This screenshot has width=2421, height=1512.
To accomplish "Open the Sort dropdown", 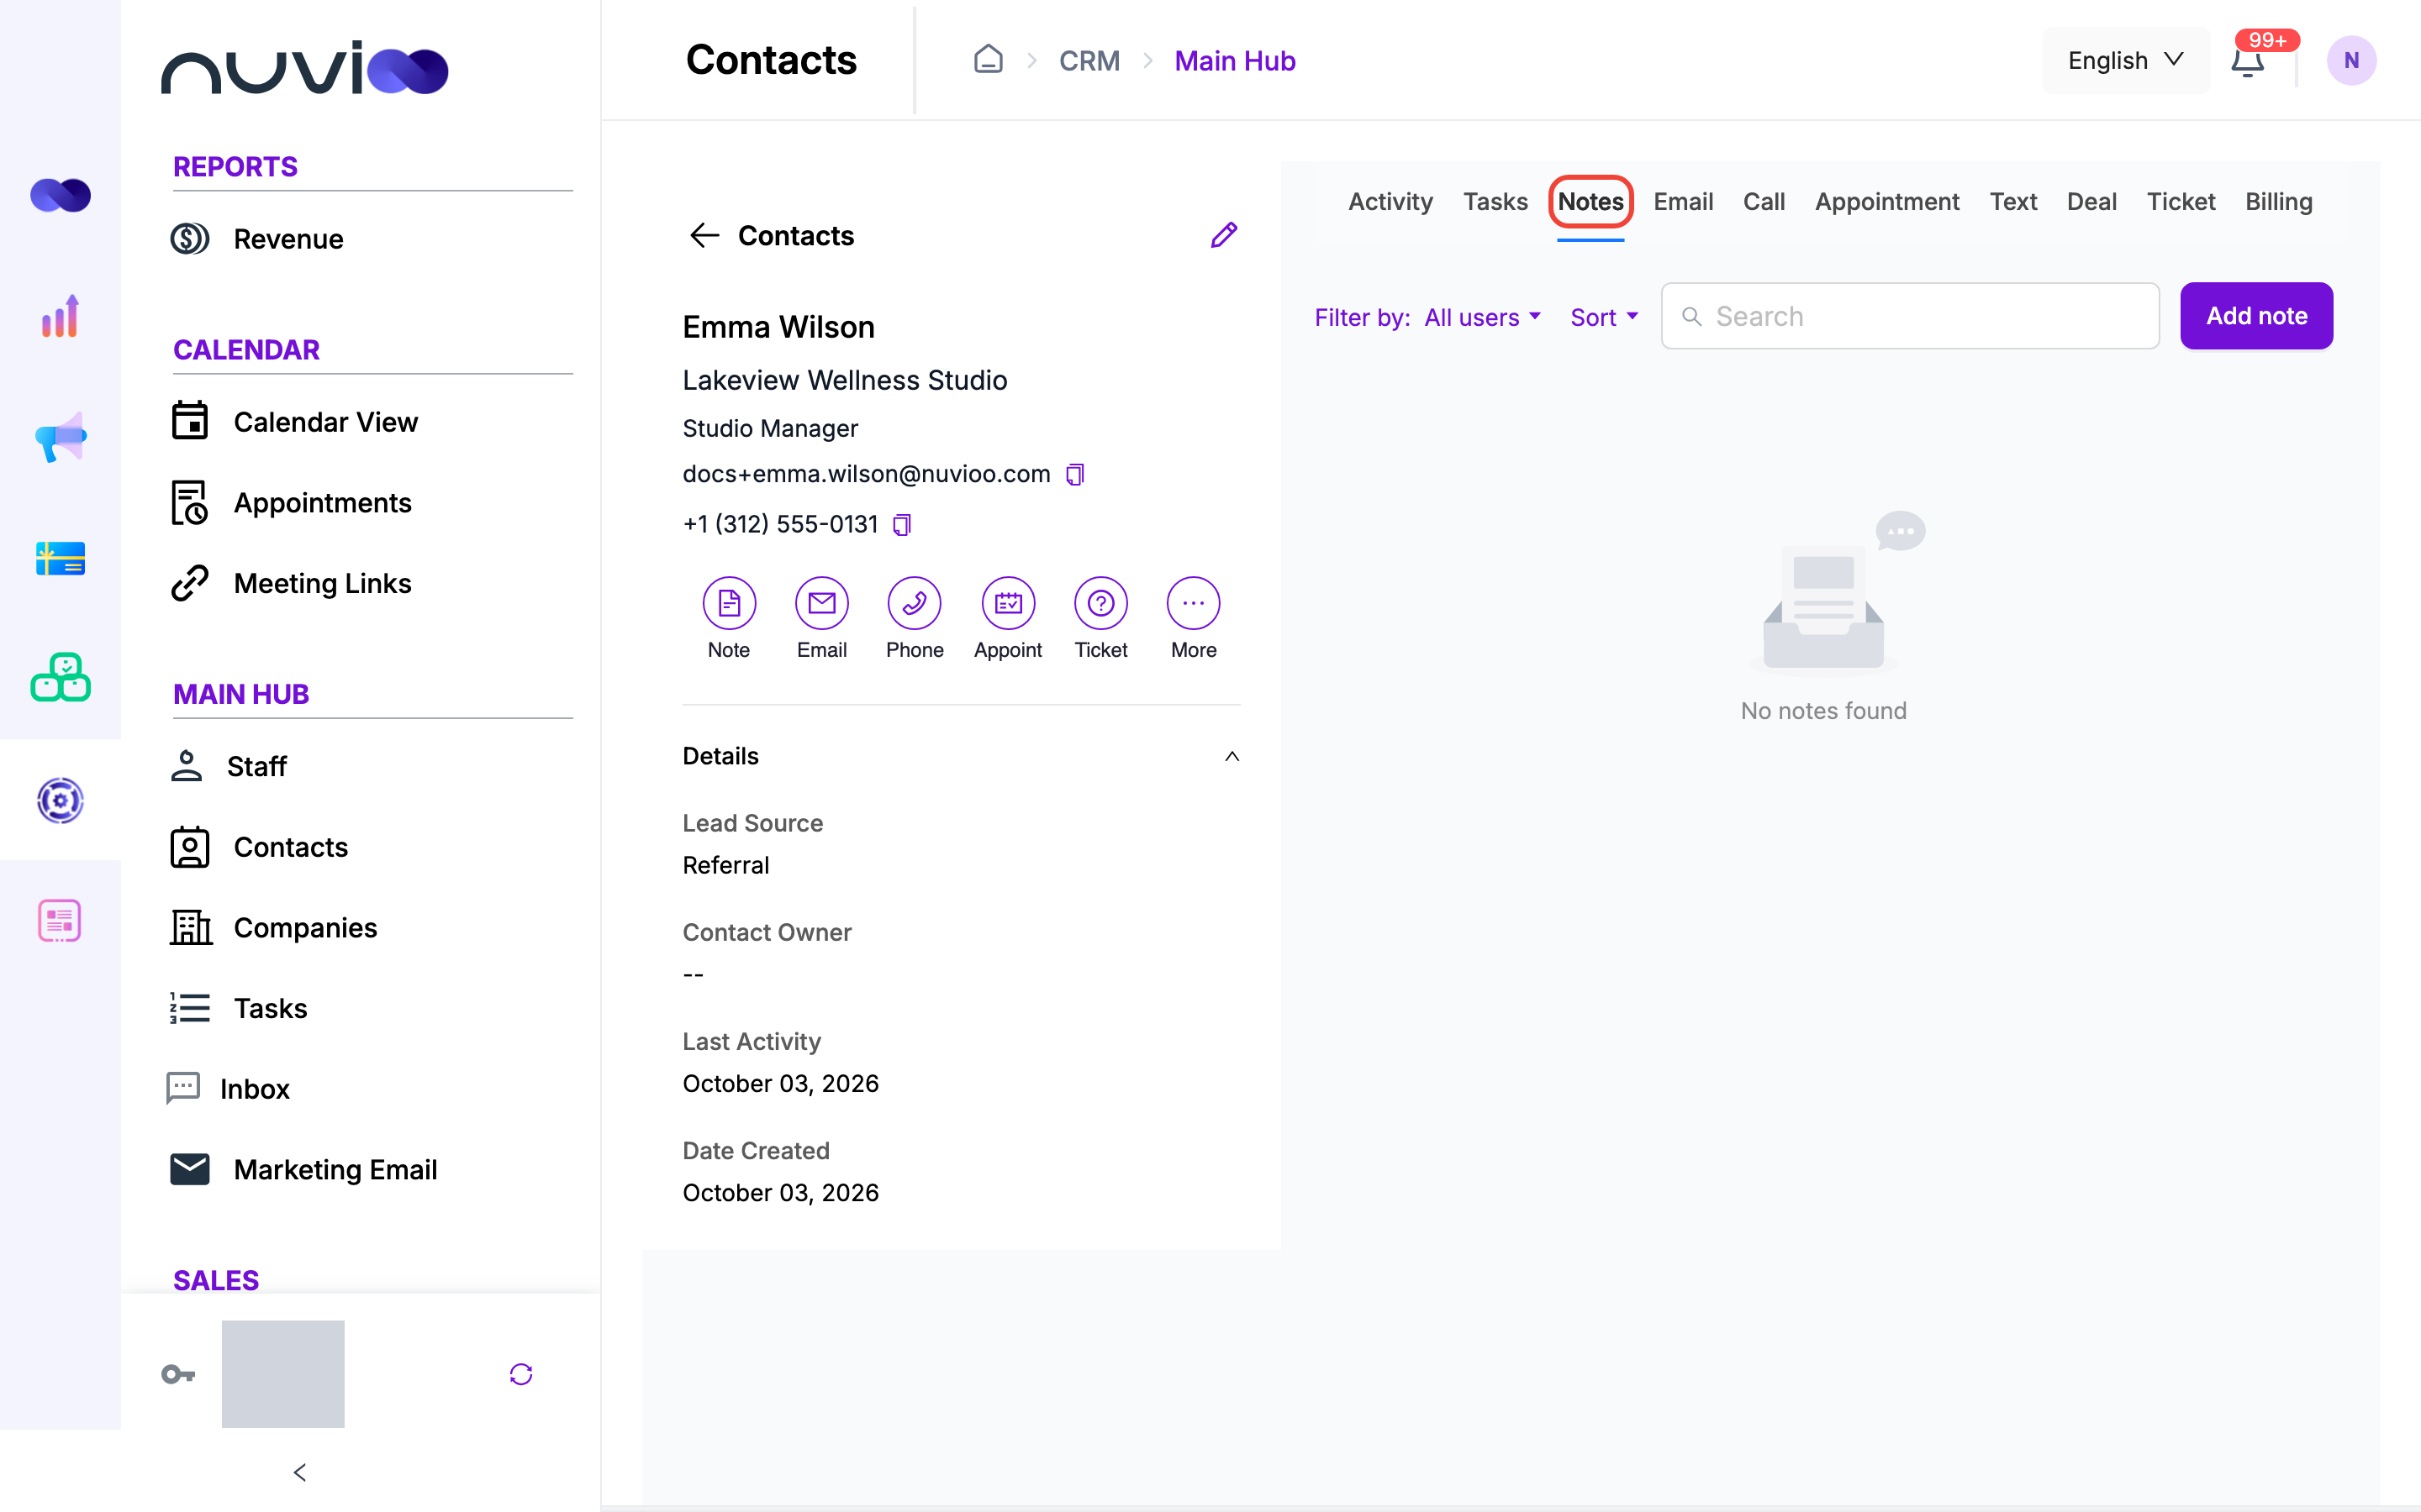I will click(x=1605, y=317).
